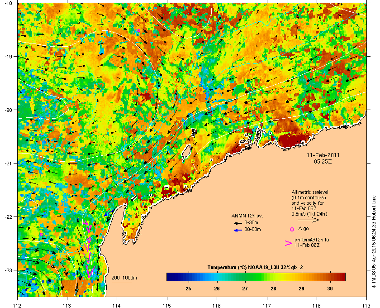Click the longitude axis label "115"
This screenshot has height=308, width=380.
[167, 306]
